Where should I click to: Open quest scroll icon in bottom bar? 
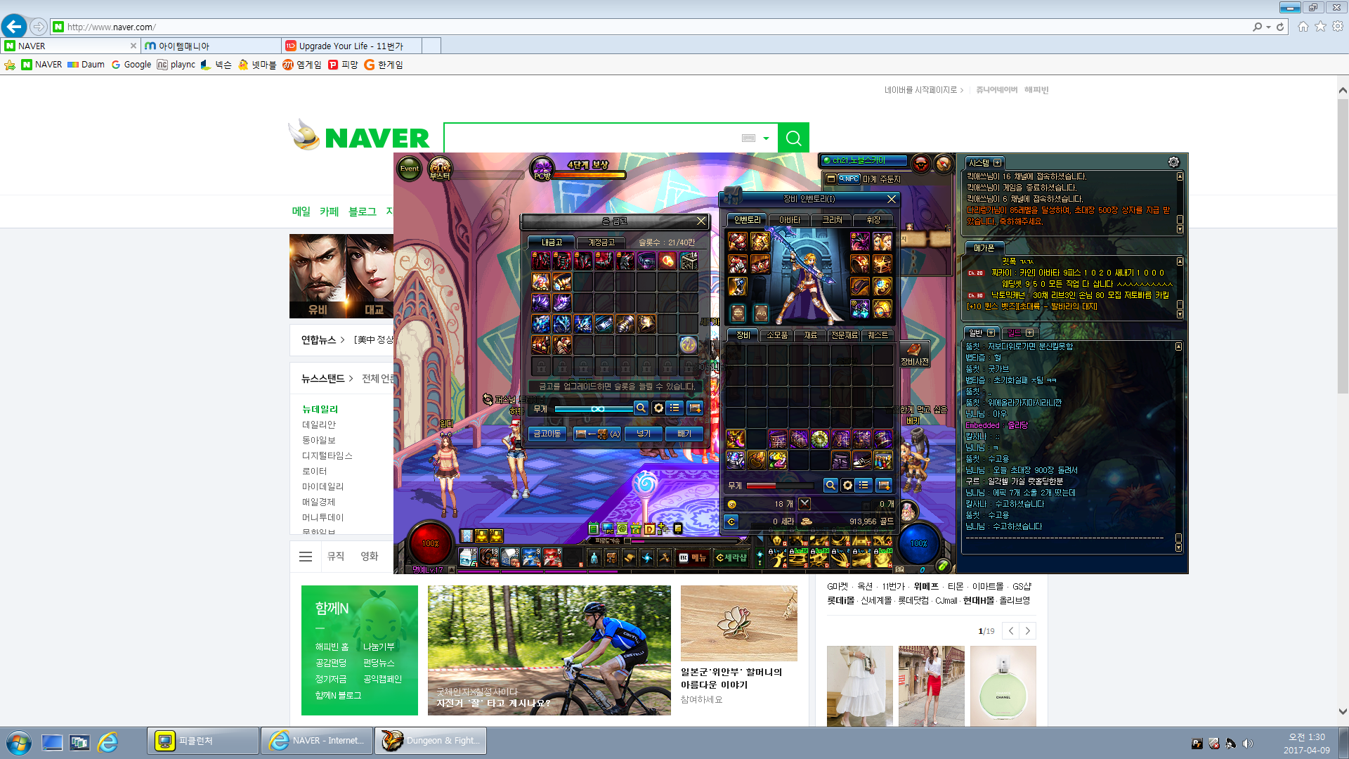(x=629, y=558)
